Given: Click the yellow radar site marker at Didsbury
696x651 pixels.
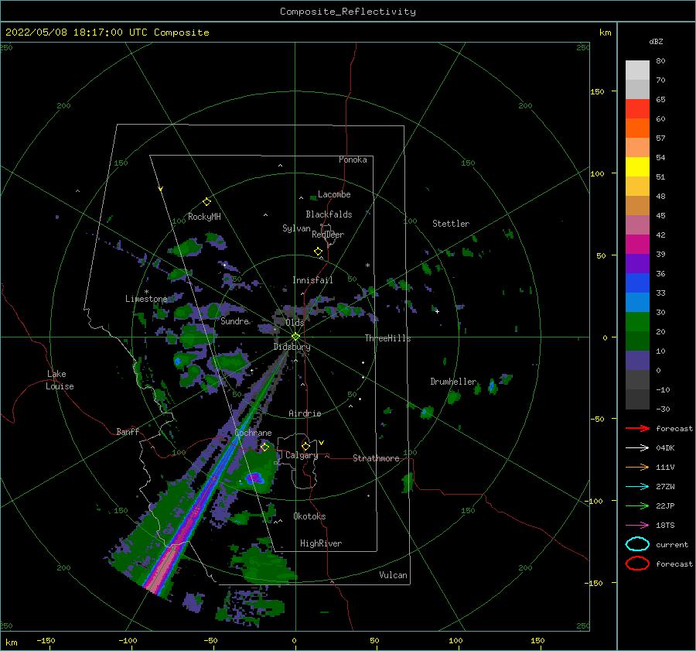Looking at the screenshot, I should tap(295, 337).
